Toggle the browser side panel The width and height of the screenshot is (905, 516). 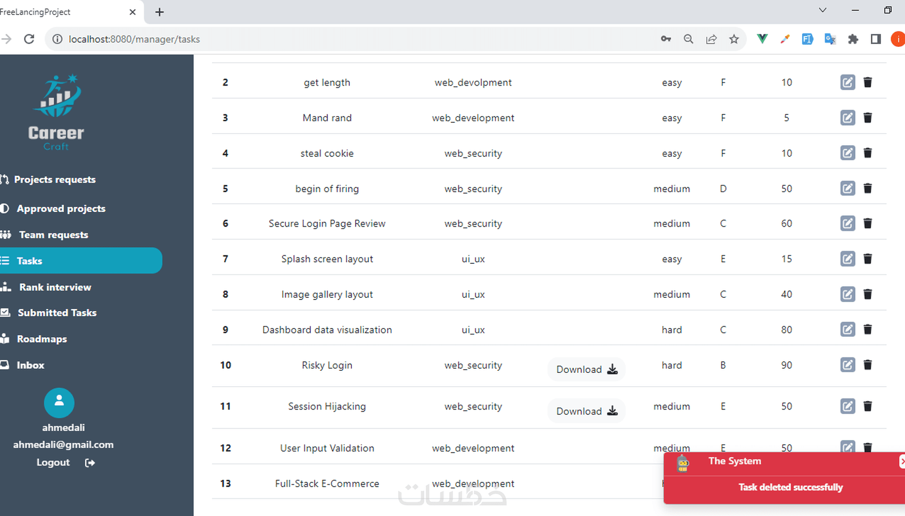[876, 39]
